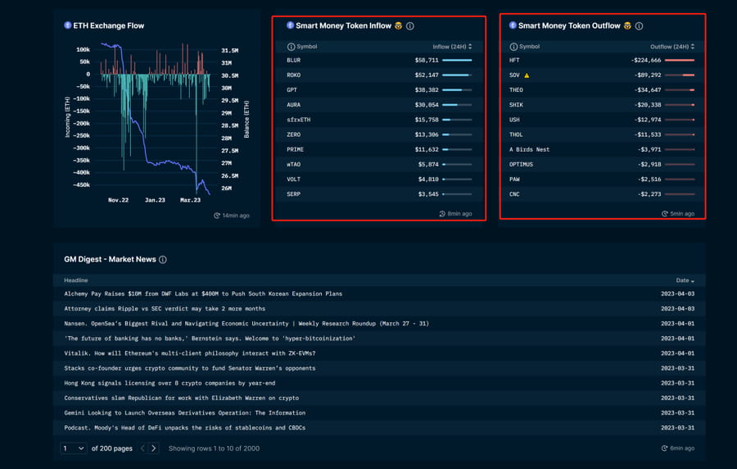Click the info icon in outflow Symbol header
The width and height of the screenshot is (737, 469).
click(x=513, y=47)
